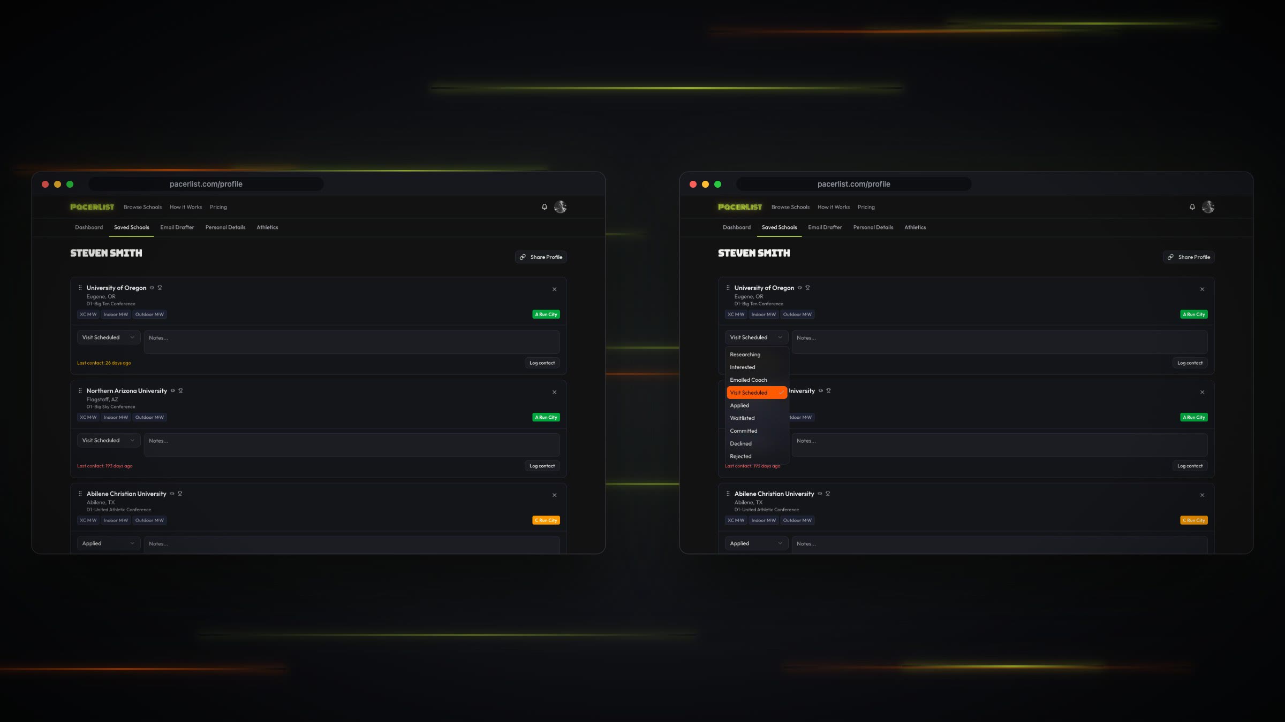Image resolution: width=1285 pixels, height=722 pixels.
Task: Collapse University of Oregon status dropdown in right window
Action: [x=757, y=337]
